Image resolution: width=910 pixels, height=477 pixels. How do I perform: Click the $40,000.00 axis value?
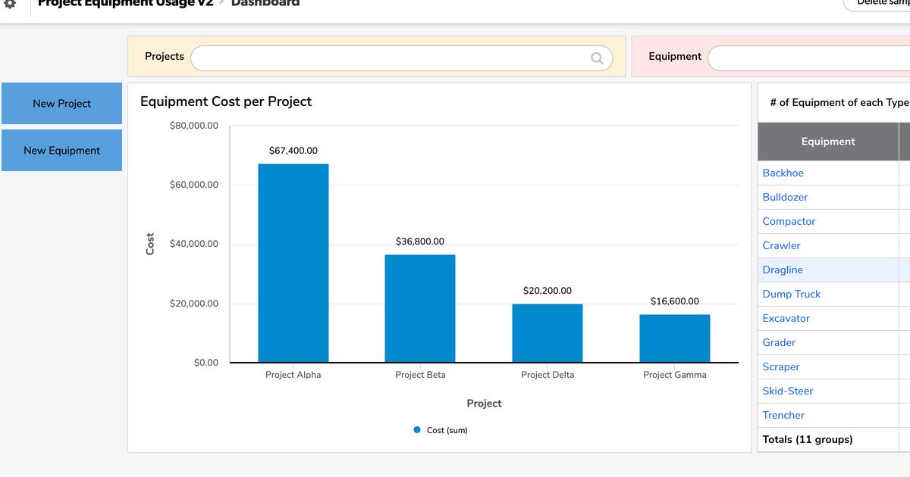(194, 244)
